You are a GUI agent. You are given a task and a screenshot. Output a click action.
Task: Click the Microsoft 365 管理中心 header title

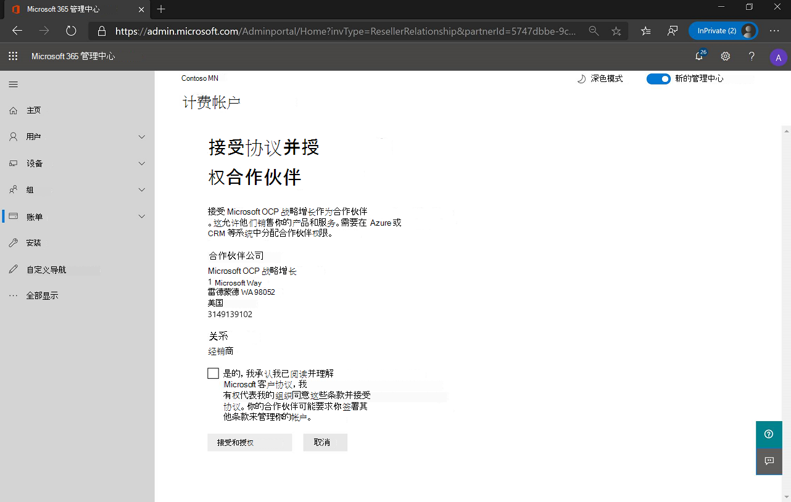coord(73,56)
